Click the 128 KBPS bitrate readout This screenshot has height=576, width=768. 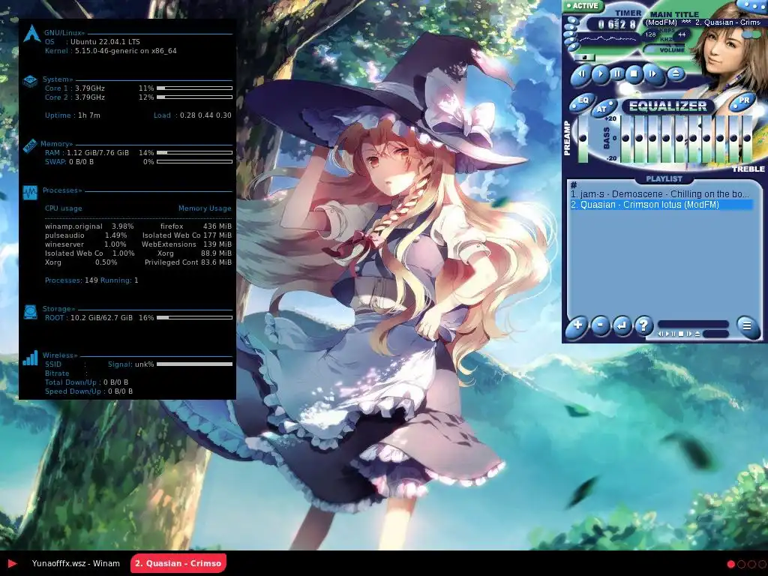(x=650, y=34)
